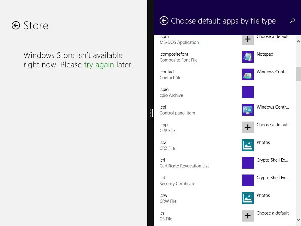Click the Windows Contacts icon for .contact
The image size is (301, 226).
pos(248,74)
